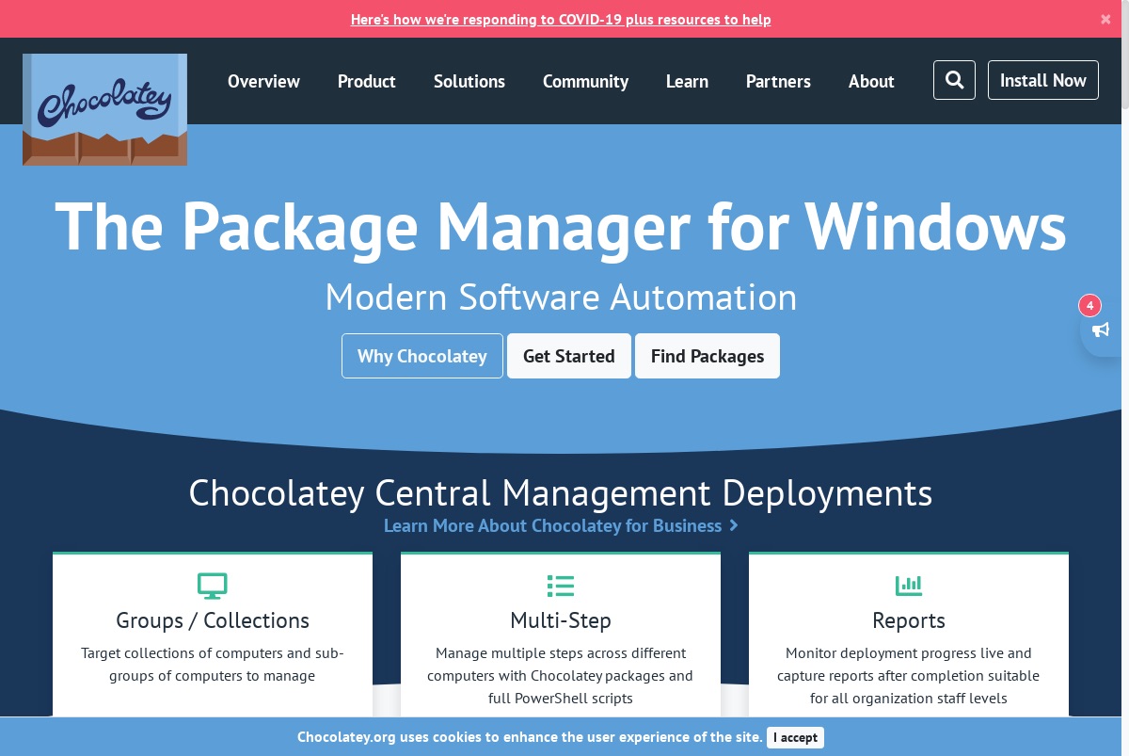The height and width of the screenshot is (756, 1129).
Task: Open the About menu
Action: [871, 81]
